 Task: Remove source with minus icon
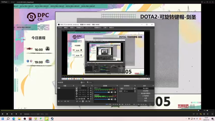tap(80, 101)
